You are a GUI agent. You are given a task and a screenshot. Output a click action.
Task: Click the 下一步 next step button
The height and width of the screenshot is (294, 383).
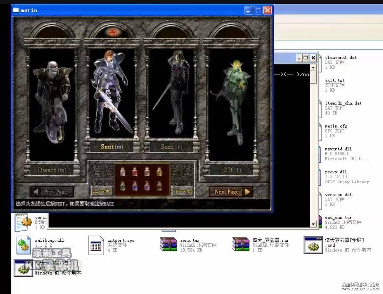point(183,192)
